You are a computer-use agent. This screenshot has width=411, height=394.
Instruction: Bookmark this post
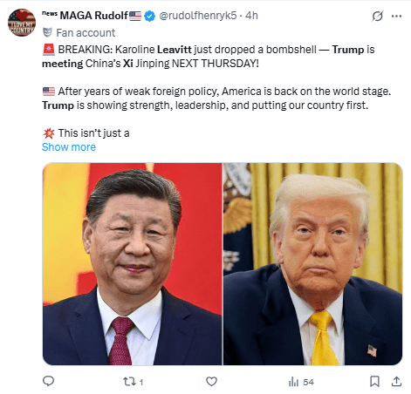point(374,382)
